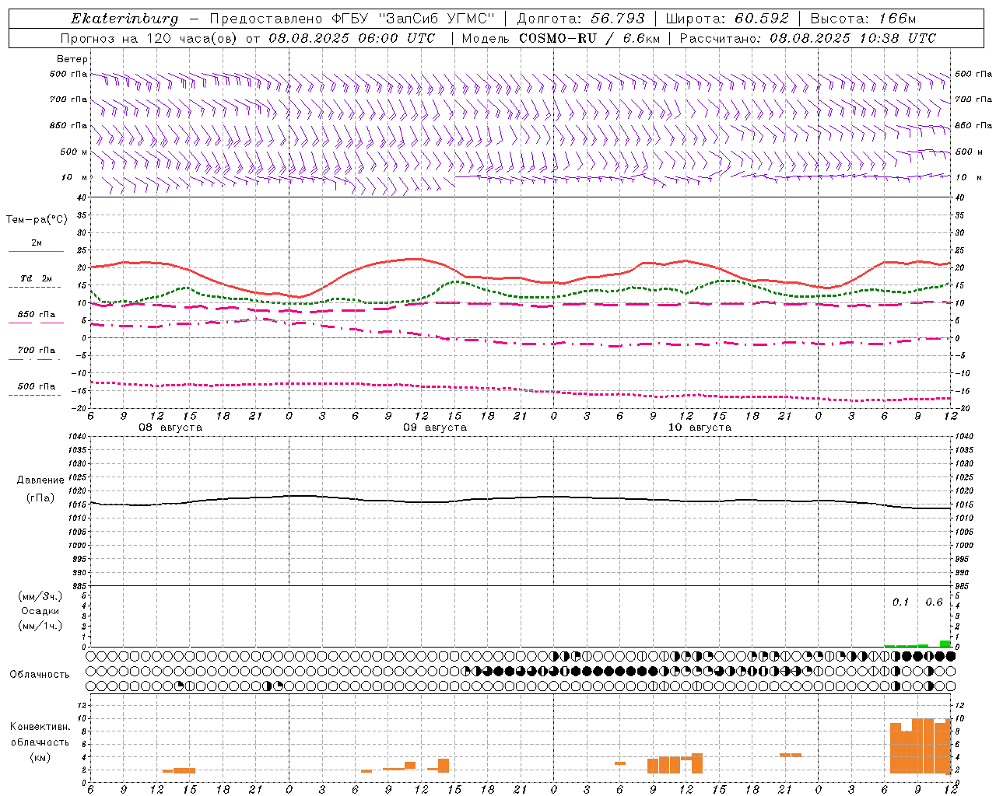Select the "Долгота: 56.793" header value

click(x=580, y=19)
